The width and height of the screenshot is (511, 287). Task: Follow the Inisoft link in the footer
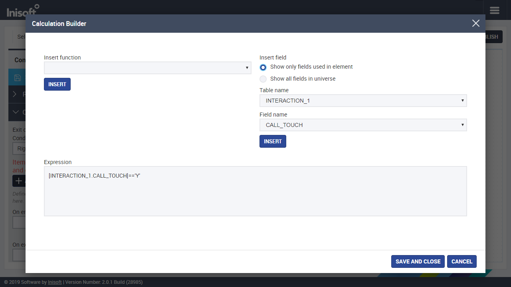(x=55, y=282)
